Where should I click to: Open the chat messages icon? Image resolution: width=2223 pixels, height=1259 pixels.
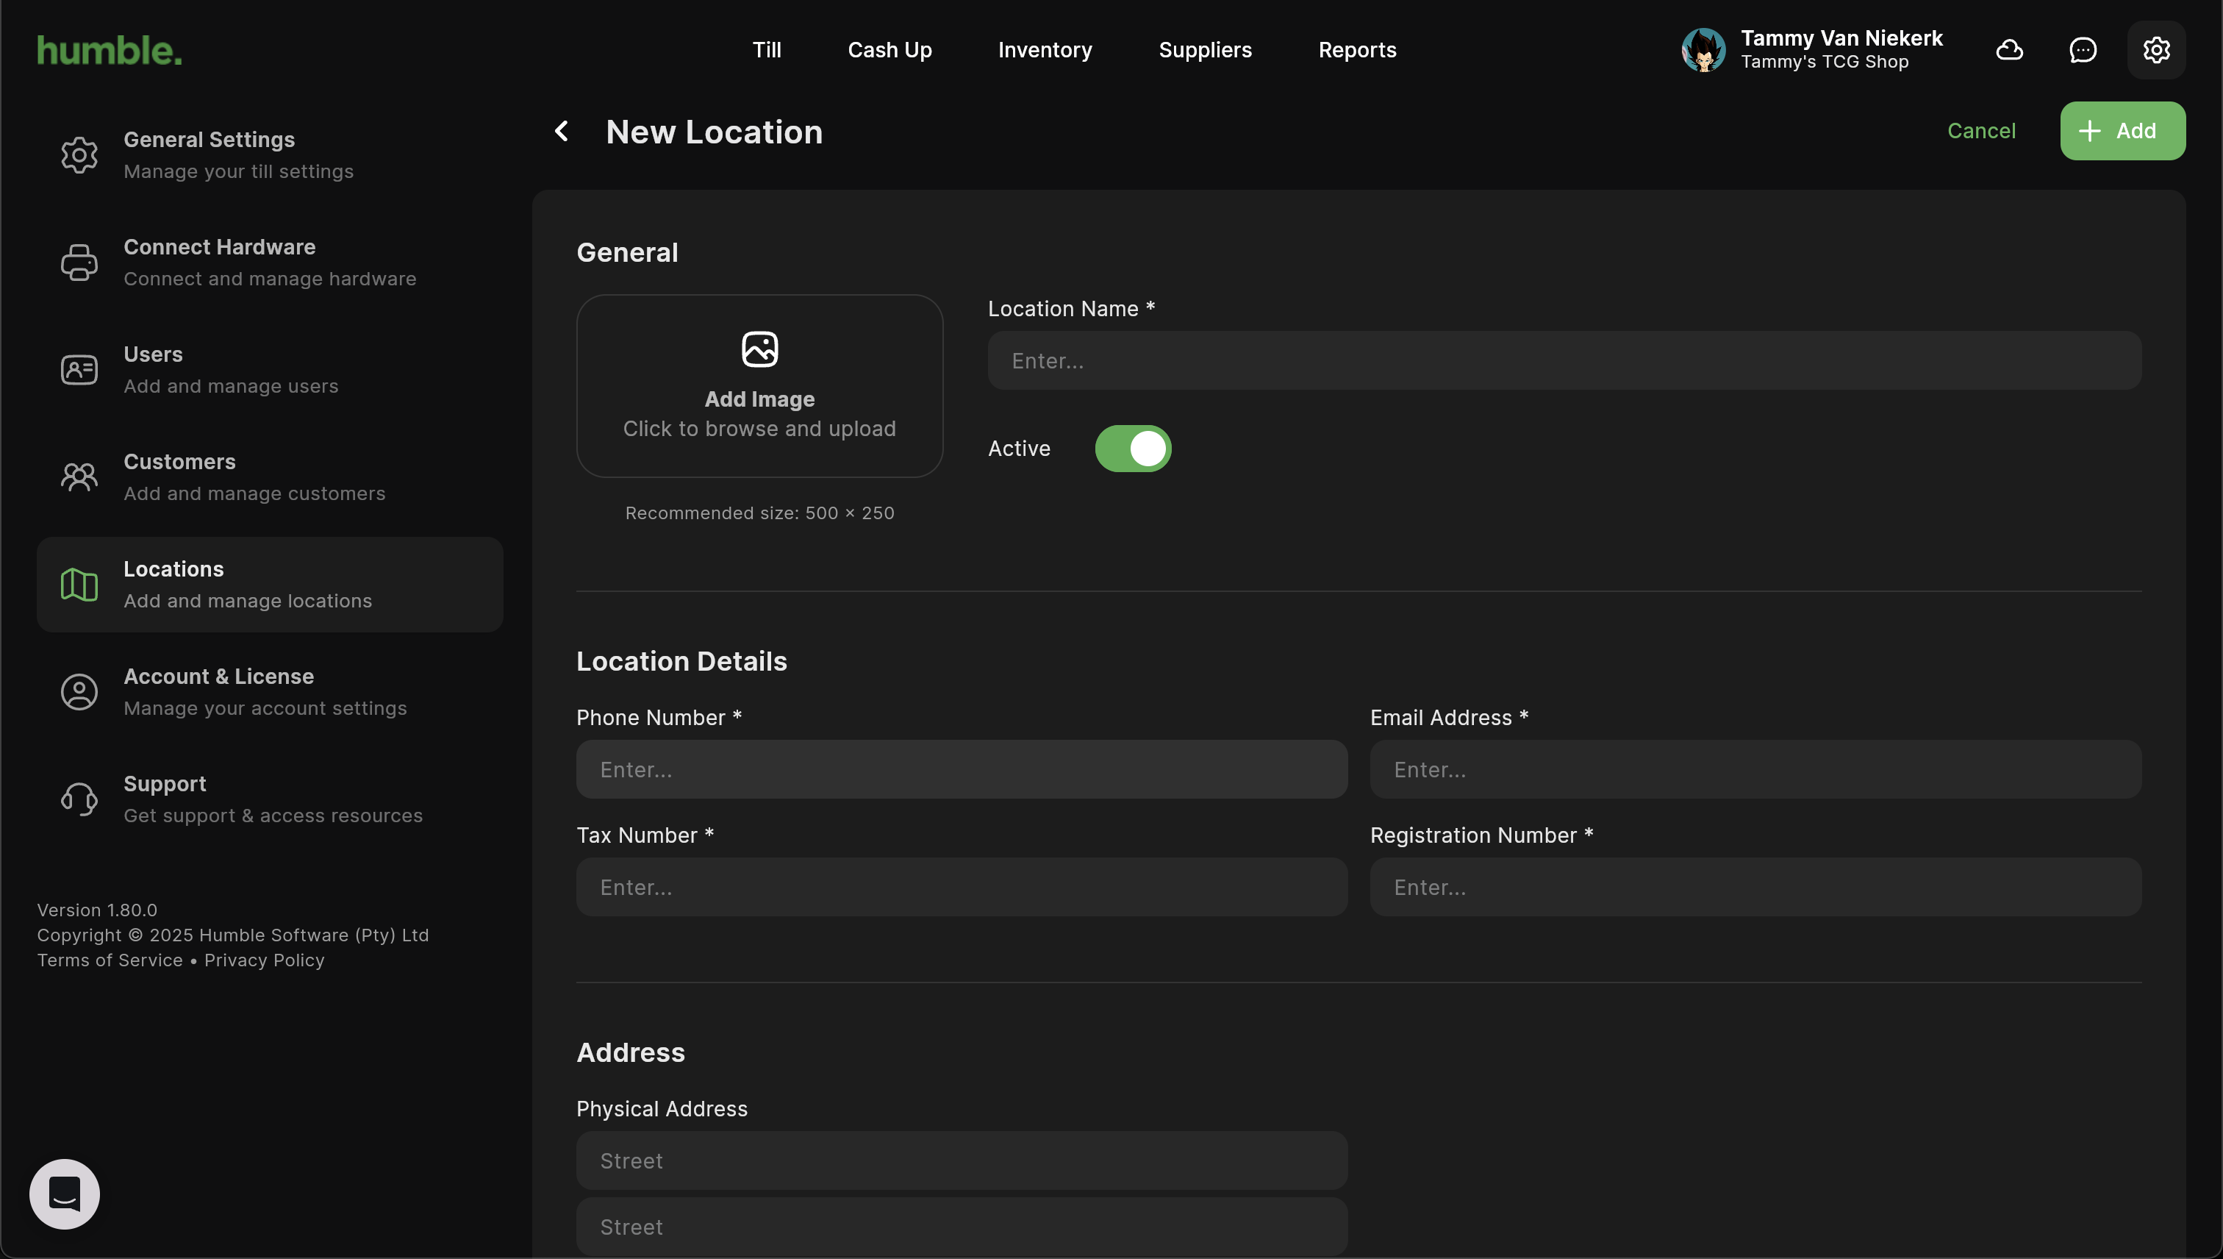coord(2082,50)
